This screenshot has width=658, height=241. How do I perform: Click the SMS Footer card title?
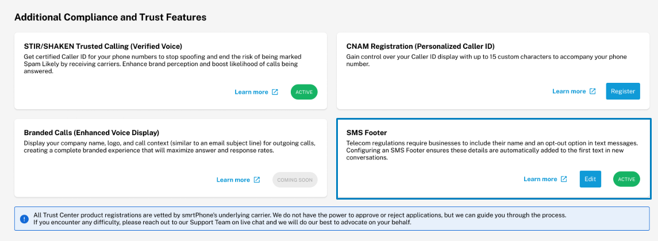click(x=367, y=133)
